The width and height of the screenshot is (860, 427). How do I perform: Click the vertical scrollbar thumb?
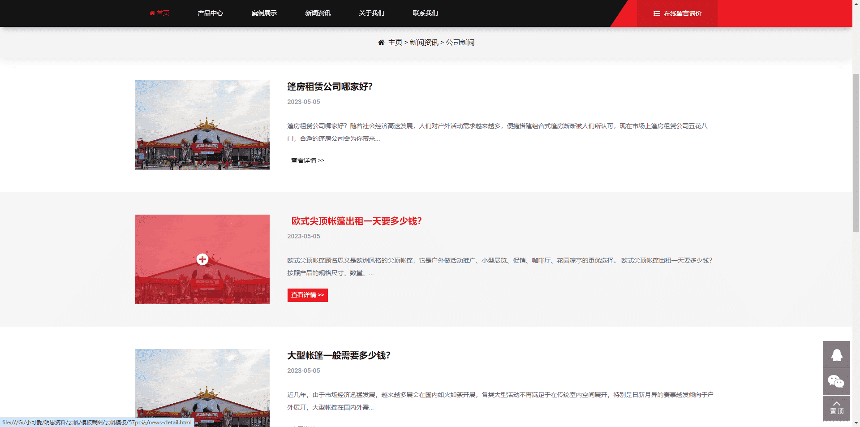click(856, 152)
